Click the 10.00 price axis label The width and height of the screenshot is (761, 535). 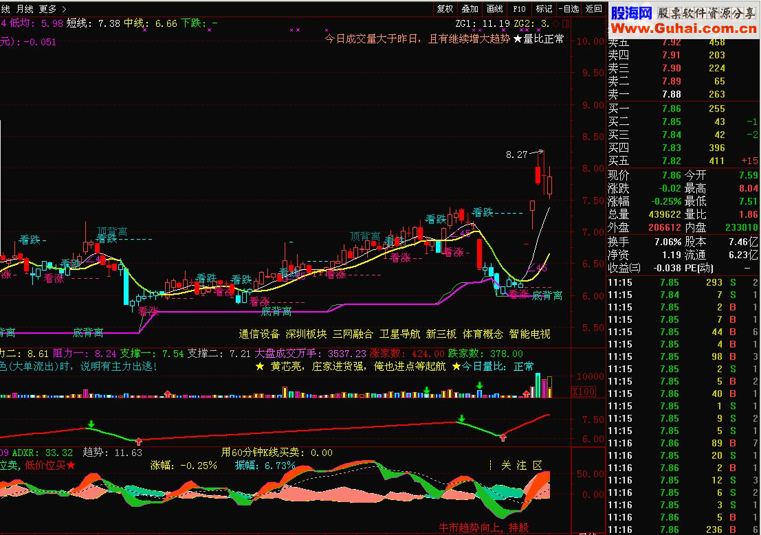coord(590,41)
